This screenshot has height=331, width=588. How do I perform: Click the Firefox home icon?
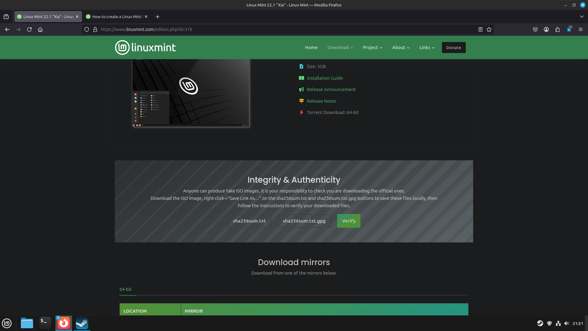pyautogui.click(x=40, y=29)
